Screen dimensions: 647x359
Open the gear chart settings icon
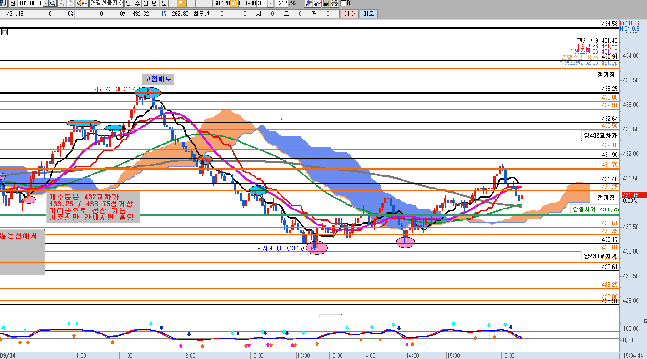click(x=335, y=4)
